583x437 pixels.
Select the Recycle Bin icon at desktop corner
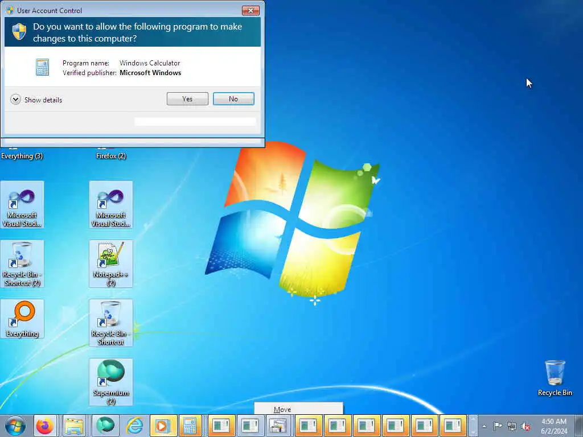(x=555, y=378)
